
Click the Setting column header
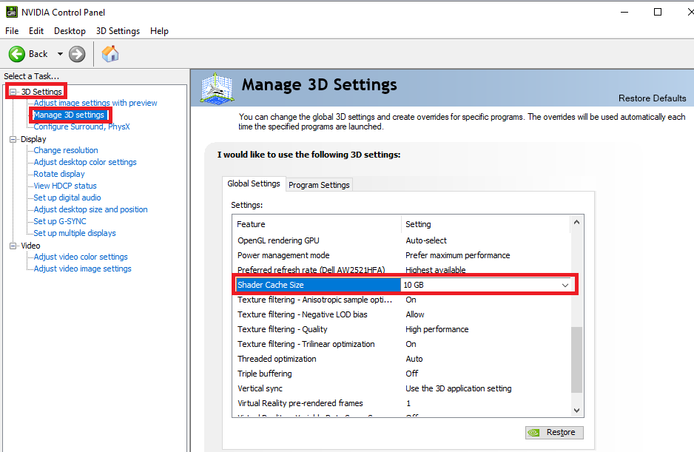pos(485,224)
